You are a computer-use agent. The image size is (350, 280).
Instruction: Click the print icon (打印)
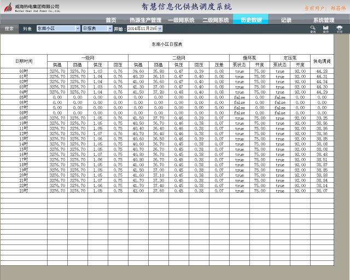point(339,29)
